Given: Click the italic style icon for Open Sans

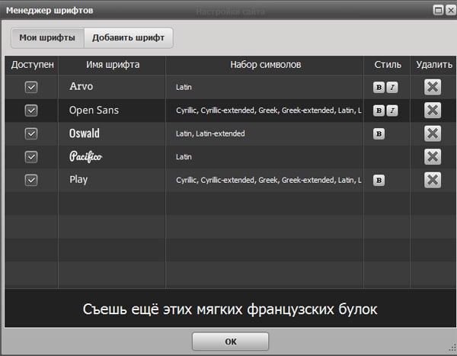Looking at the screenshot, I should point(391,111).
